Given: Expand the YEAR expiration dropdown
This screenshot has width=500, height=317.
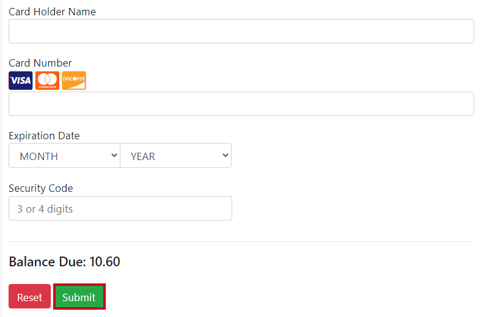Looking at the screenshot, I should (x=175, y=156).
